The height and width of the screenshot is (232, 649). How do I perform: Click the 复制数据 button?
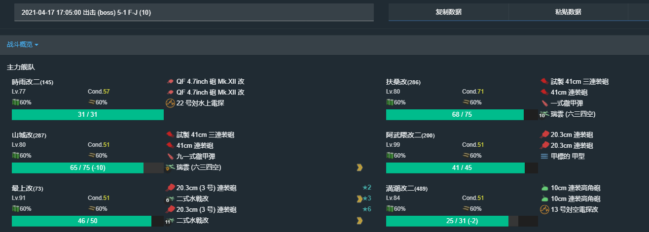pyautogui.click(x=448, y=12)
